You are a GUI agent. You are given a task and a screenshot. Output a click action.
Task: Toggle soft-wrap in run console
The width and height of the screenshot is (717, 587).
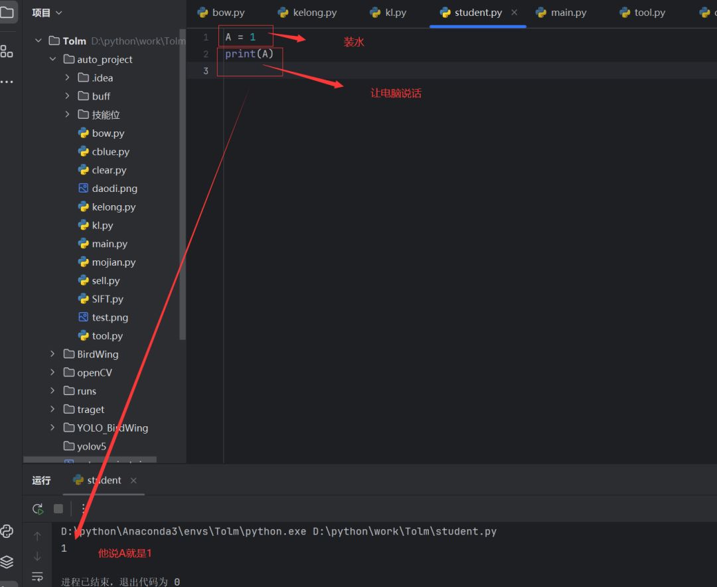pos(37,576)
